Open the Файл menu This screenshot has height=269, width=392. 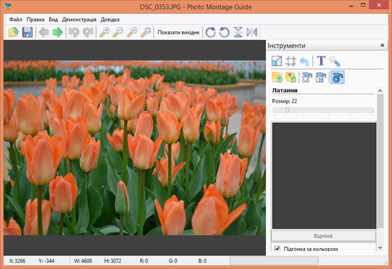(16, 20)
